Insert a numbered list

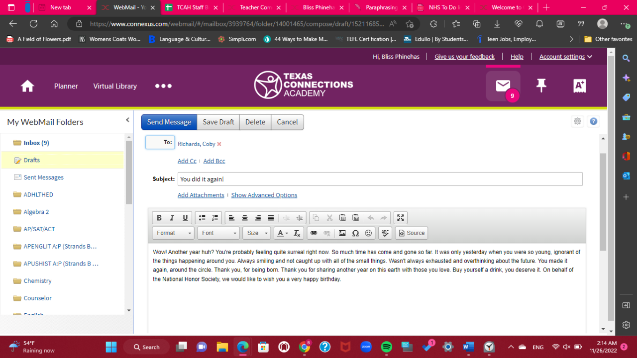click(215, 218)
